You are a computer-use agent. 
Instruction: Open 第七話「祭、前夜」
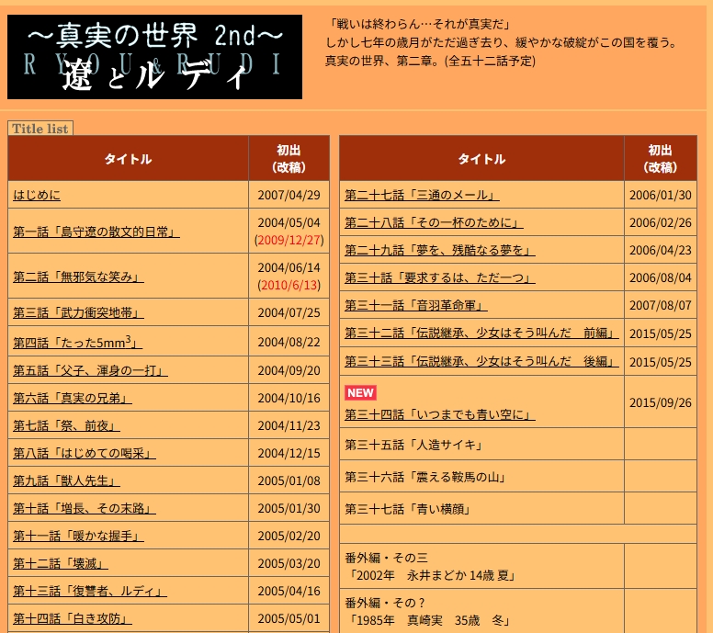coord(66,425)
